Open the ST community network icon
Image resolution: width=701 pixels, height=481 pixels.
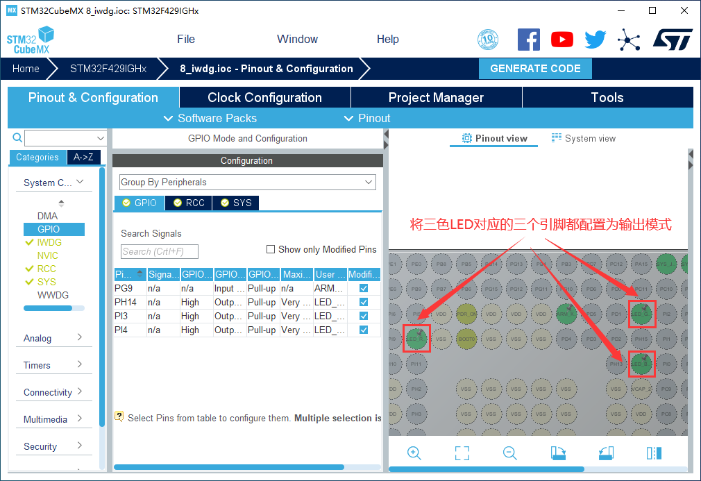629,40
